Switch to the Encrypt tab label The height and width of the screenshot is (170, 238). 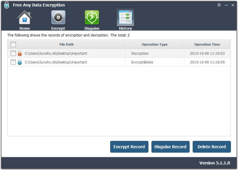(x=58, y=28)
